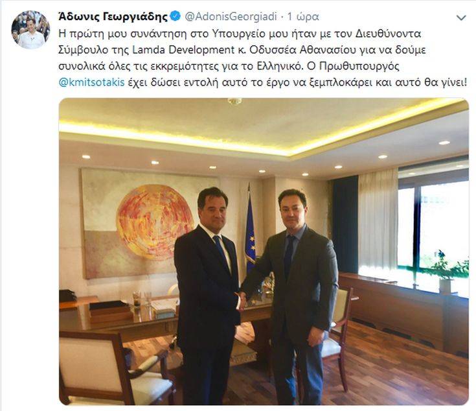Image resolution: width=476 pixels, height=411 pixels.
Task: Open the "1 ώρα" tweet timestamp
Action: [x=303, y=16]
